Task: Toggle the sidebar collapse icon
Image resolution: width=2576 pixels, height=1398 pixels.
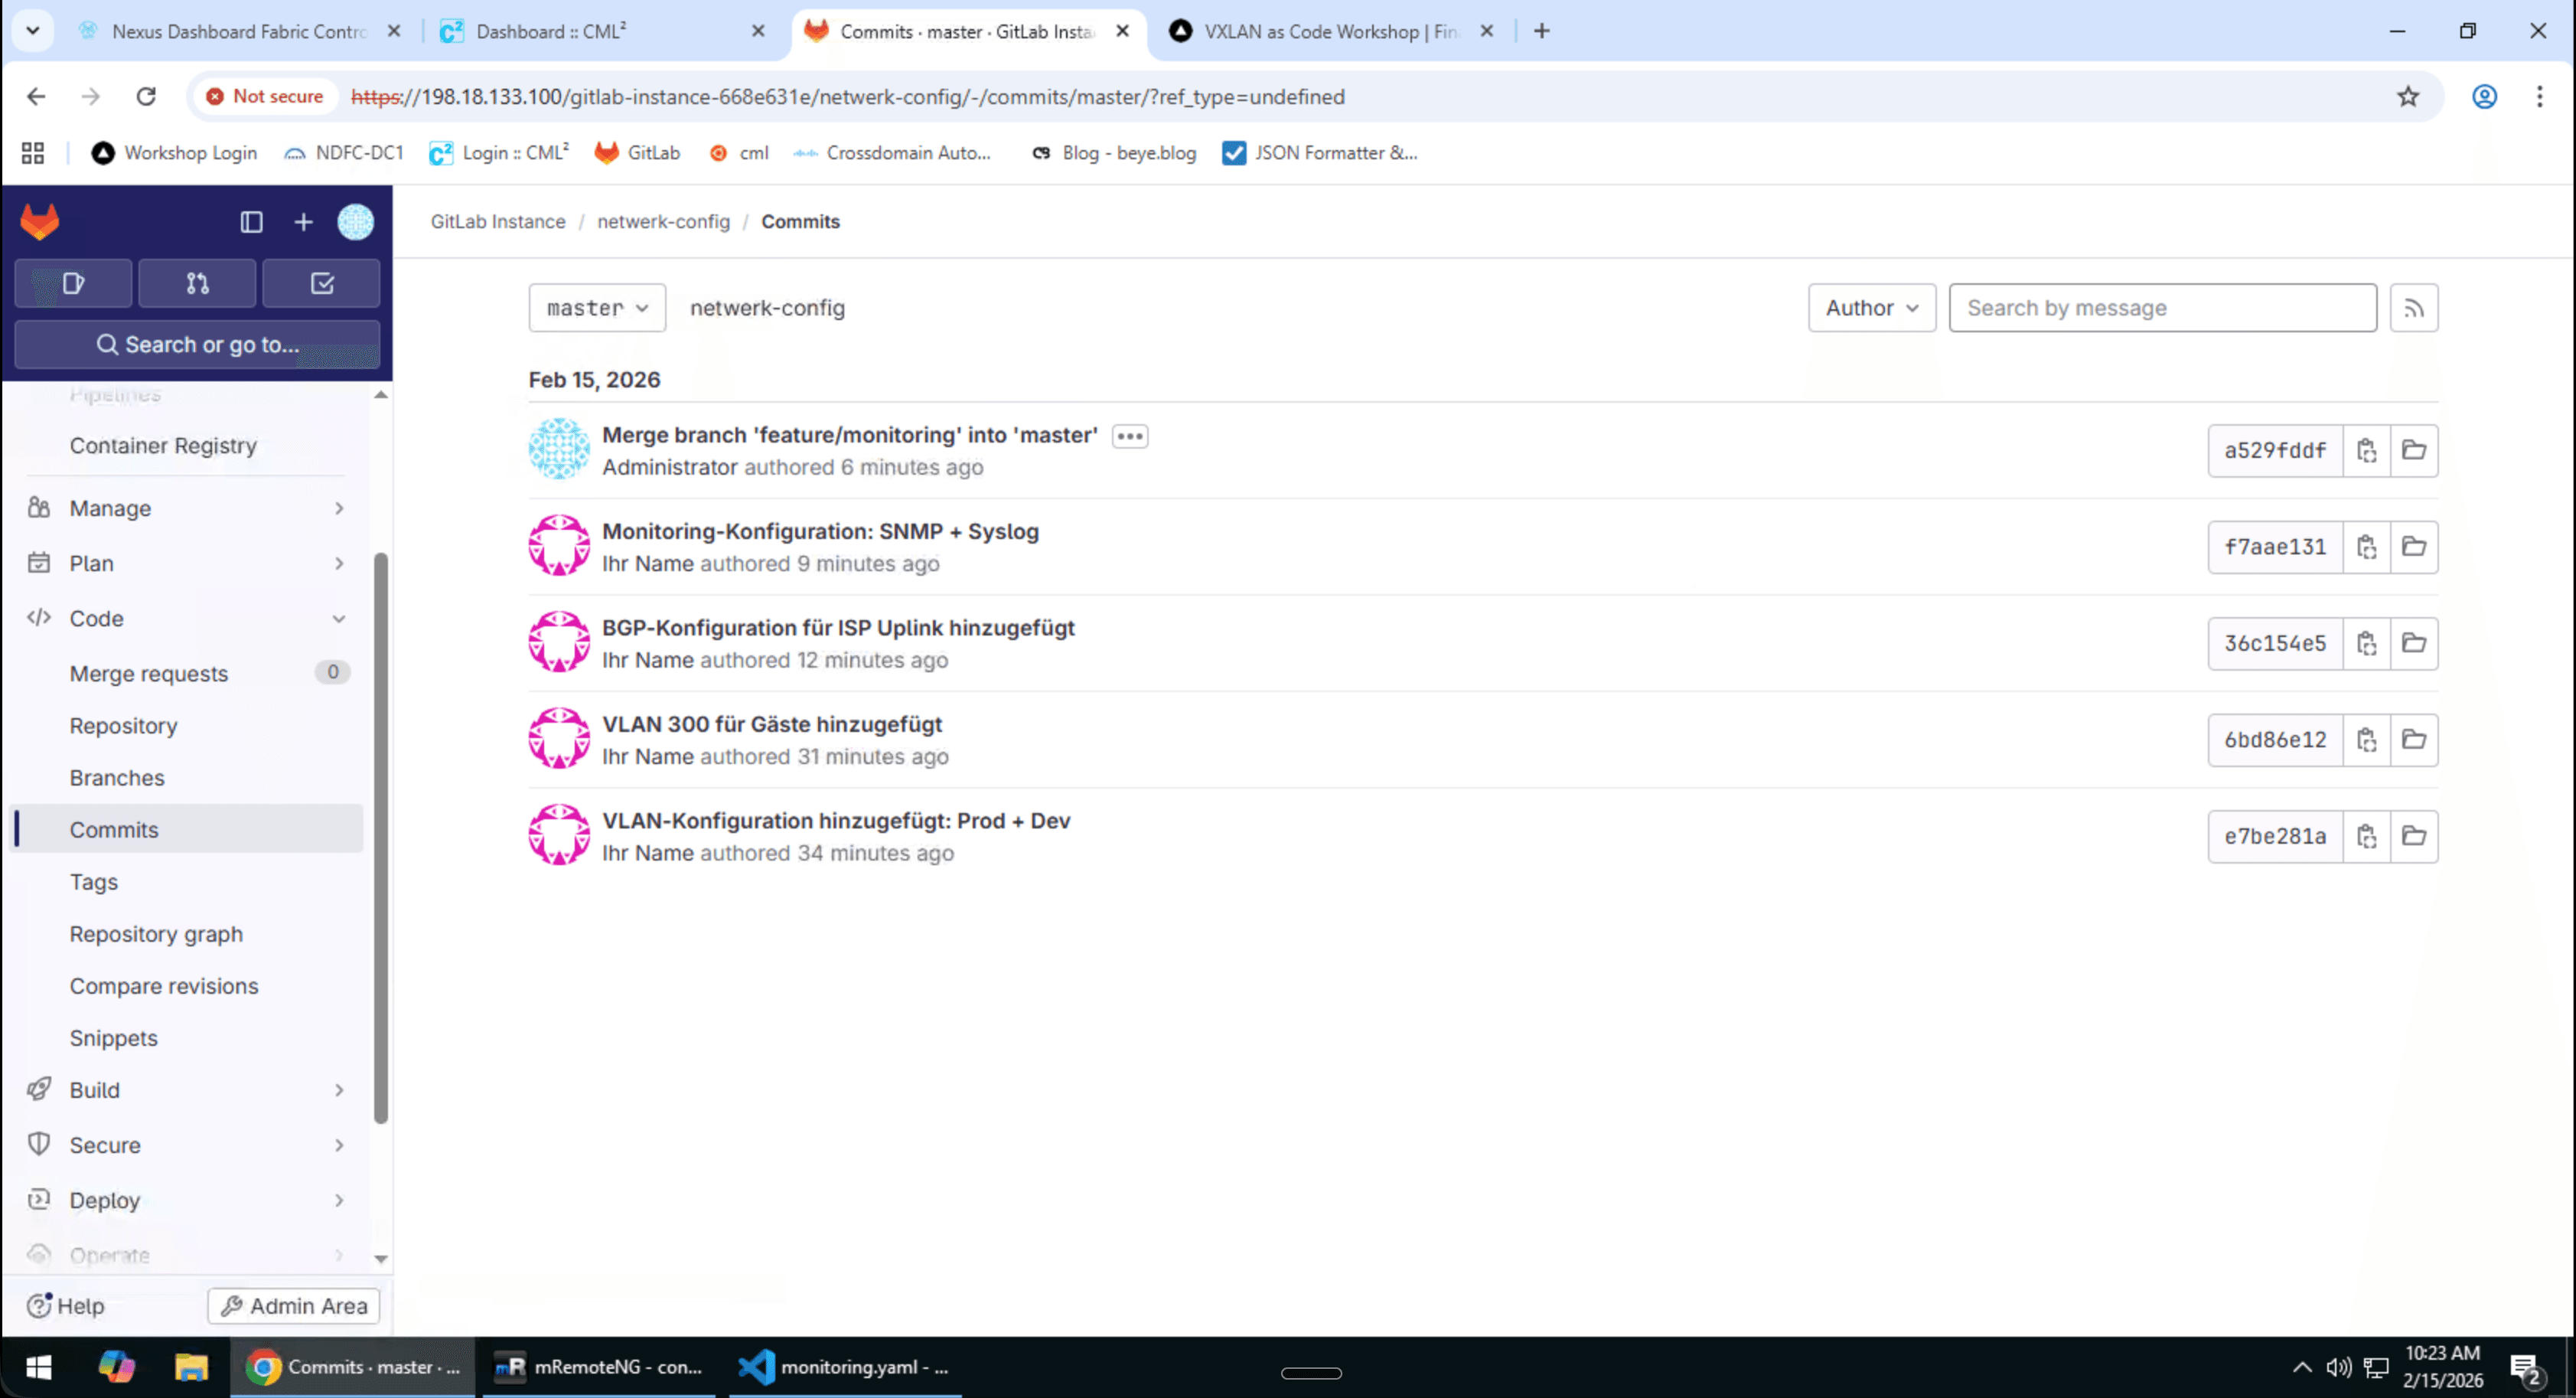Action: (251, 221)
